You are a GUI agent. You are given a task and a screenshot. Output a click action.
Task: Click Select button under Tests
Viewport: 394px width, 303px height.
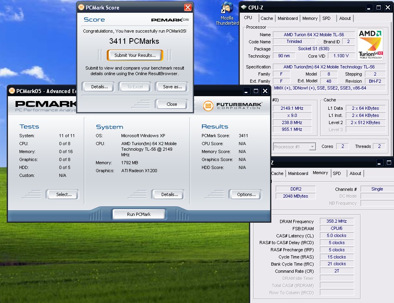tap(64, 194)
